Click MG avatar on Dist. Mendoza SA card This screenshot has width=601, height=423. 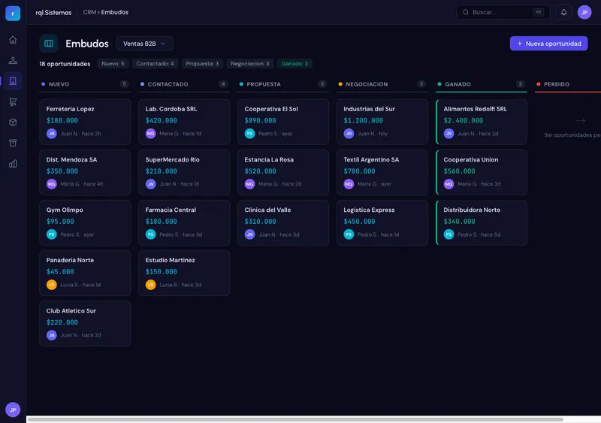(x=51, y=184)
